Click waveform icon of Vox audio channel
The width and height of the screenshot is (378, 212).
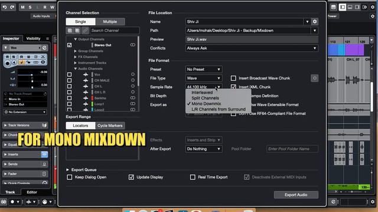tap(86, 75)
